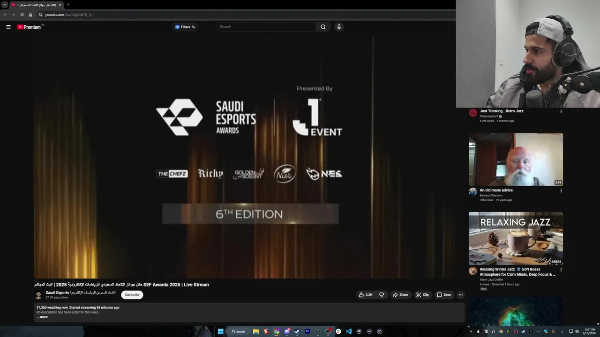This screenshot has height=337, width=600.
Task: Subscribe to the Saudi Esports channel
Action: tap(132, 295)
